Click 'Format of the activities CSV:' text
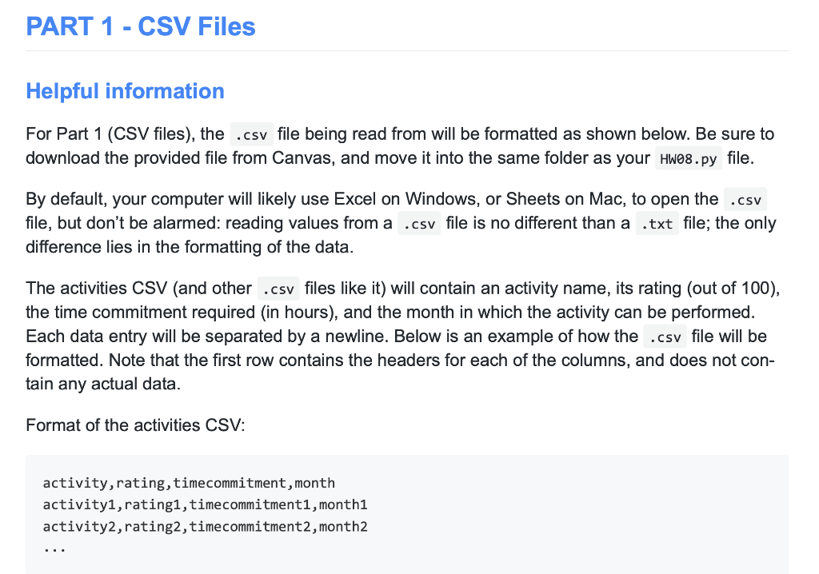This screenshot has width=819, height=574. pyautogui.click(x=135, y=425)
